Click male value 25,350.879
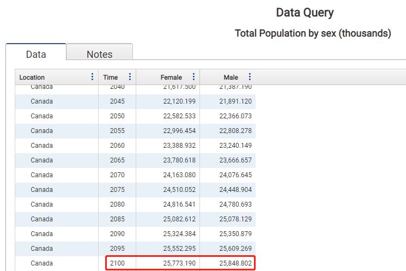The height and width of the screenshot is (271, 406). tap(235, 234)
